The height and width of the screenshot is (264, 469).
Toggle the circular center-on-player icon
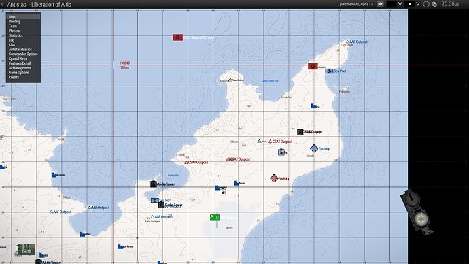[x=426, y=4]
